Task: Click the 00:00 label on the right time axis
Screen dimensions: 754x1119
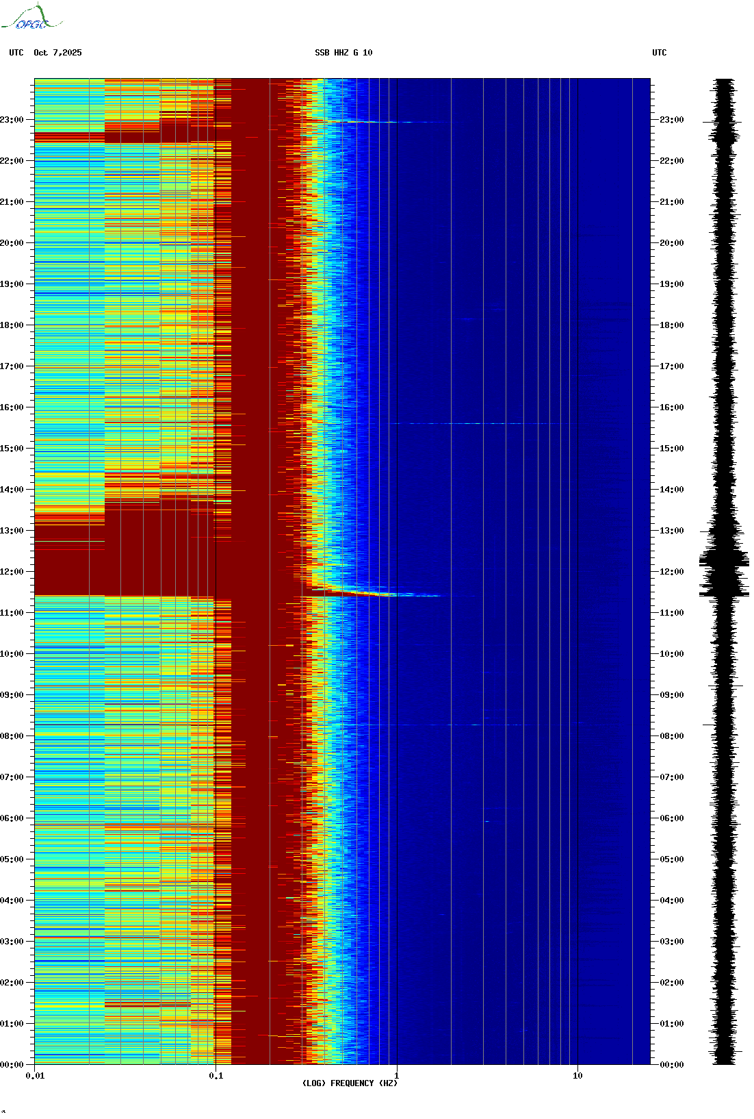Action: pyautogui.click(x=671, y=1065)
